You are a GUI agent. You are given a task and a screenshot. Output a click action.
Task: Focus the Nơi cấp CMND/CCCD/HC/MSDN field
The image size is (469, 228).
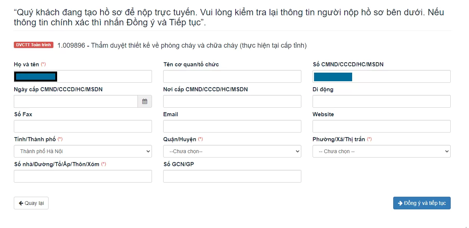pyautogui.click(x=232, y=101)
